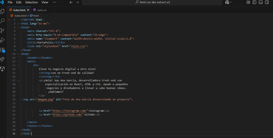Open the Search view in activity bar
The width and height of the screenshot is (273, 138).
2,21
